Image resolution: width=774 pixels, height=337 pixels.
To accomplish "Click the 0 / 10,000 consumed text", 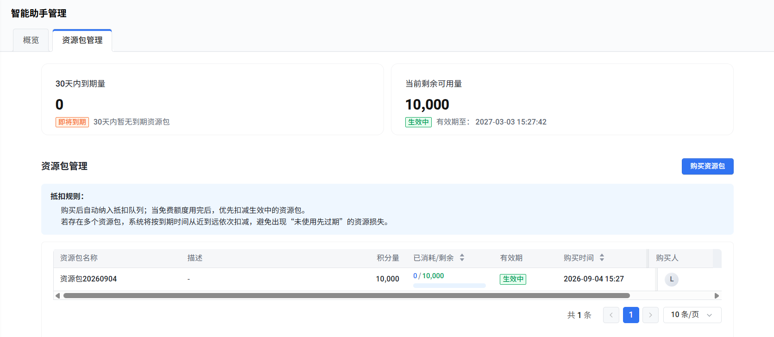I will (428, 276).
